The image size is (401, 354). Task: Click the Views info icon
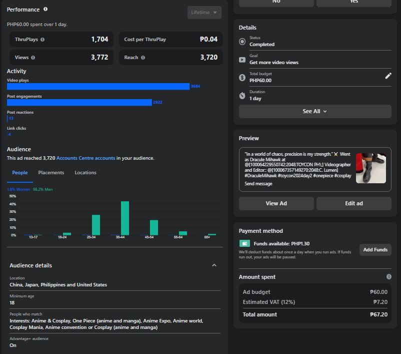[33, 58]
